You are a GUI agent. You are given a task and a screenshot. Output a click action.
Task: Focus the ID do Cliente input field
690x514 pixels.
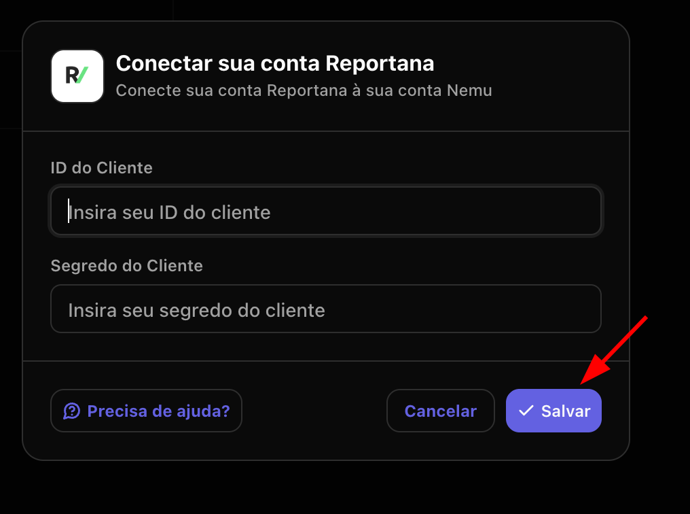click(325, 211)
